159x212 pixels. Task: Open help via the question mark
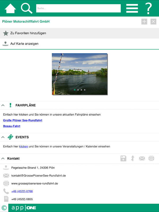(x=148, y=8)
